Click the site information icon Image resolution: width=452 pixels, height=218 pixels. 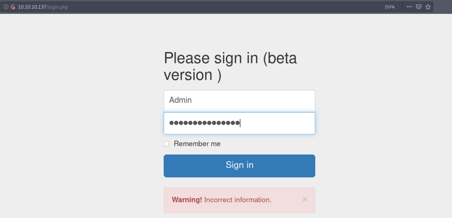pyautogui.click(x=6, y=7)
